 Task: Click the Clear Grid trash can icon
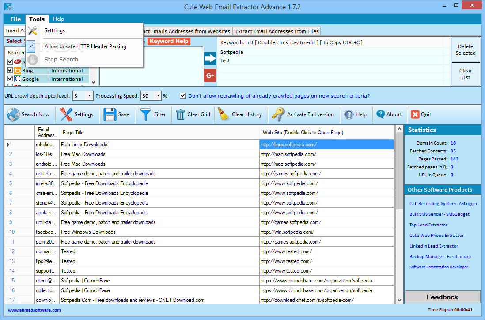coord(180,114)
